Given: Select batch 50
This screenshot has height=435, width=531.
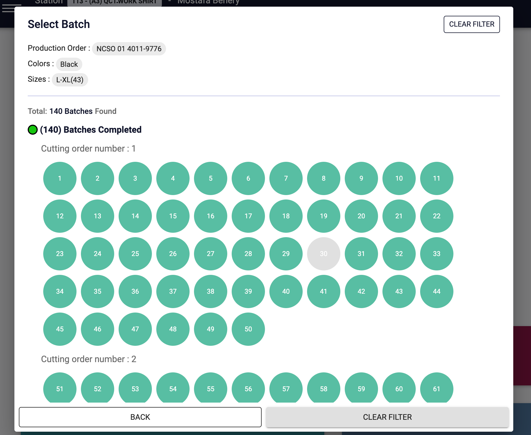Looking at the screenshot, I should pyautogui.click(x=248, y=329).
